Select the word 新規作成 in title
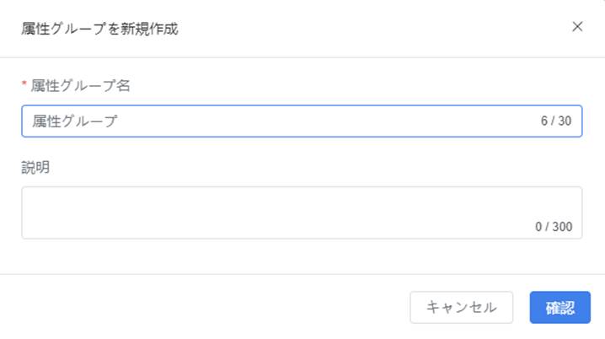This screenshot has height=339, width=605. (x=149, y=29)
